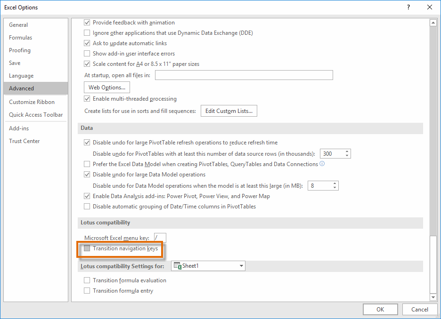Click the vertical scrollbar thumb
This screenshot has height=319, width=441.
433,264
